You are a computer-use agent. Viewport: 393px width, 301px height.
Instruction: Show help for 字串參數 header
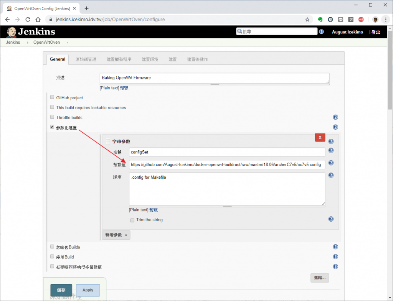tap(331, 141)
